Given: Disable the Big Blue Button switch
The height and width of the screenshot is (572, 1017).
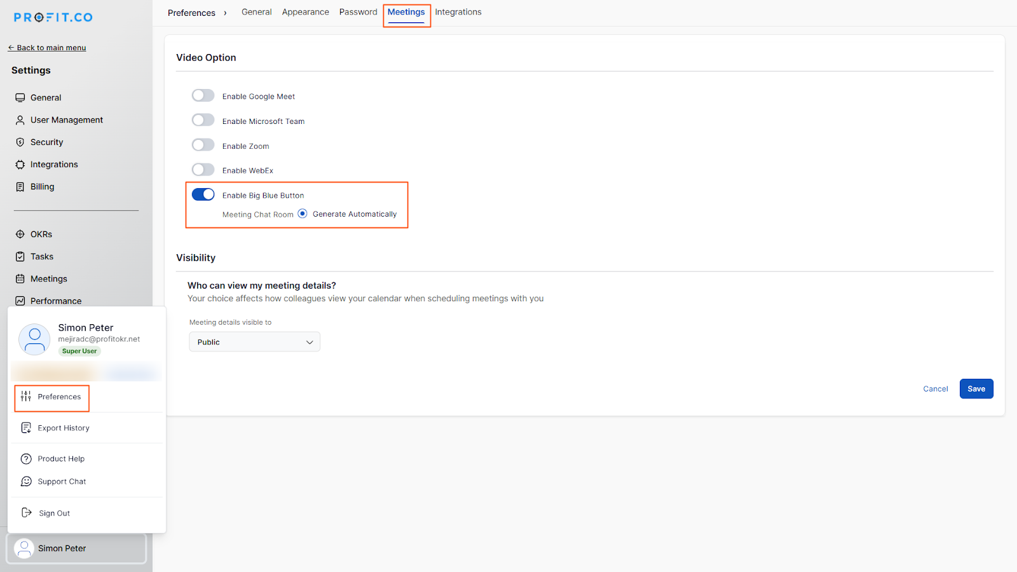Looking at the screenshot, I should (x=203, y=194).
